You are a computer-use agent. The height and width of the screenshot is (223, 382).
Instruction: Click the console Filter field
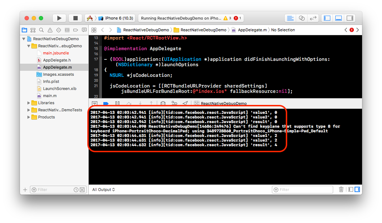tap(302, 190)
